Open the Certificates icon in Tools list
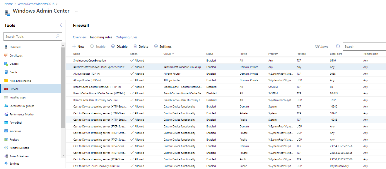This screenshot has width=386, height=169. pyautogui.click(x=6, y=55)
